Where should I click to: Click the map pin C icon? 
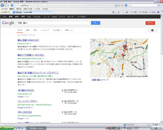coord(62,113)
